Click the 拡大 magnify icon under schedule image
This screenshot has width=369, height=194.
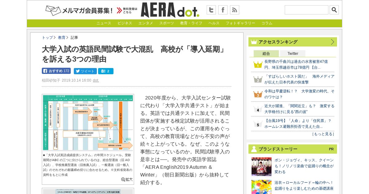click(x=127, y=180)
